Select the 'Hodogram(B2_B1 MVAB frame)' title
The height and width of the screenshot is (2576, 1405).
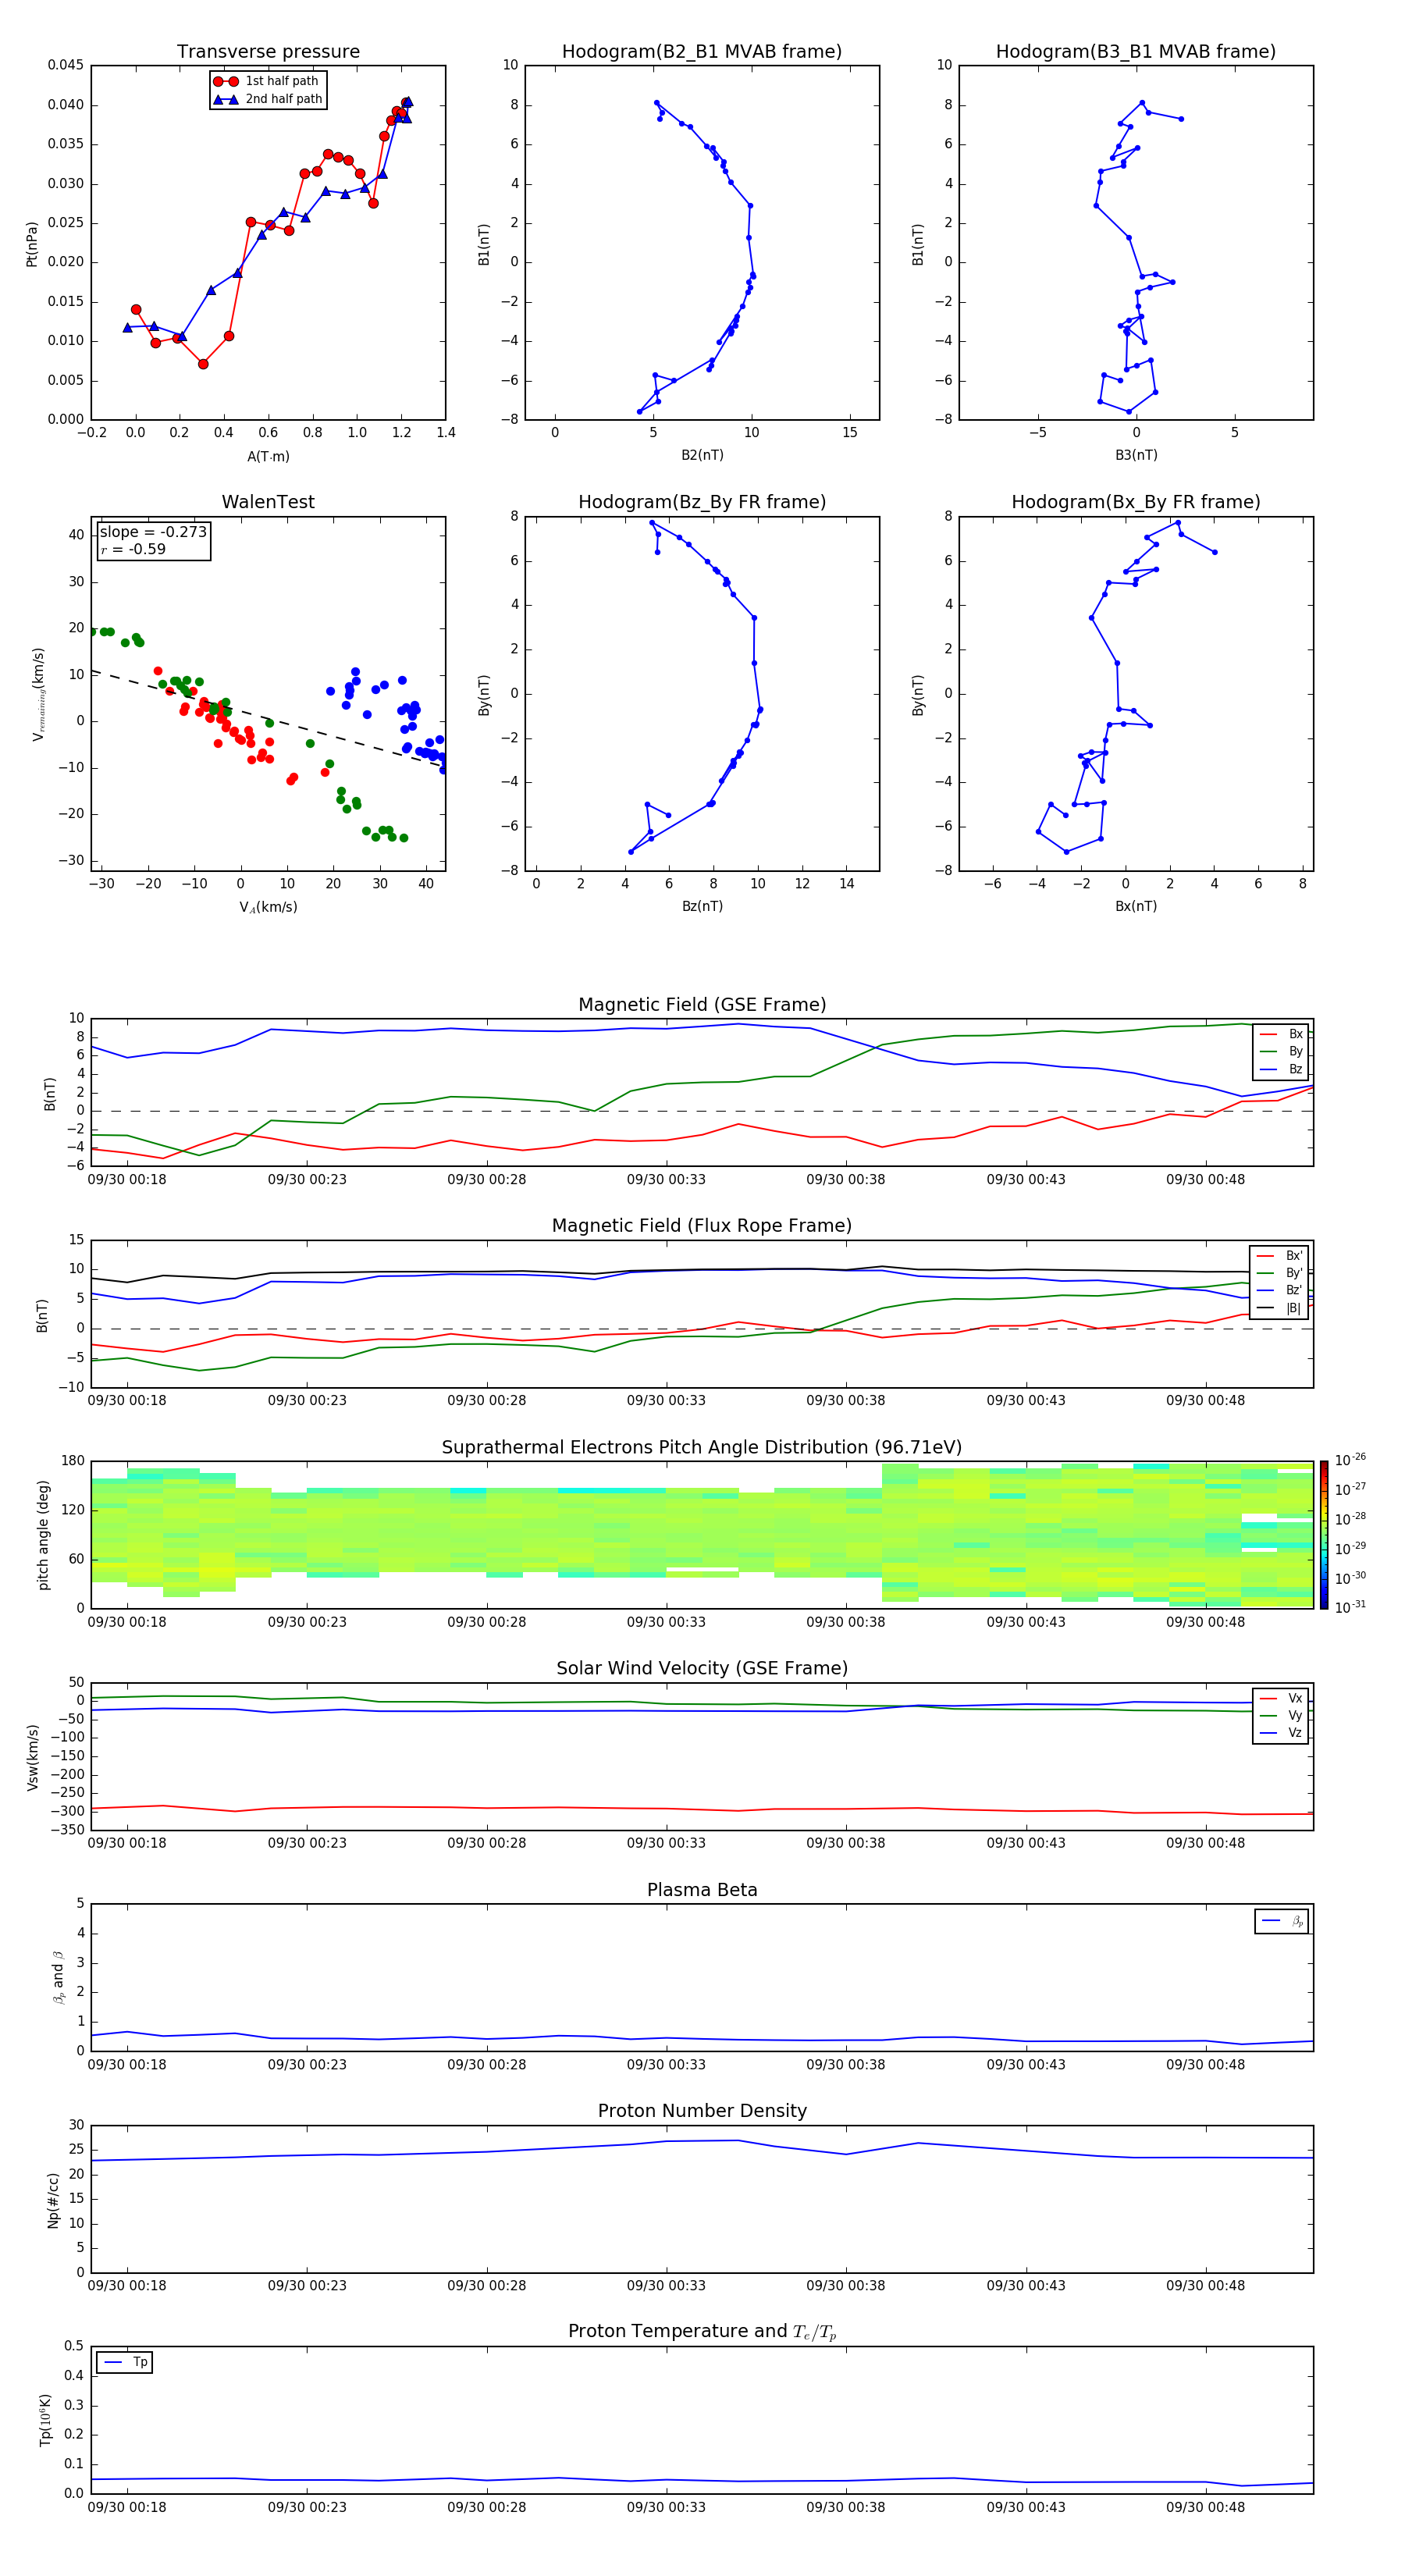(x=702, y=52)
